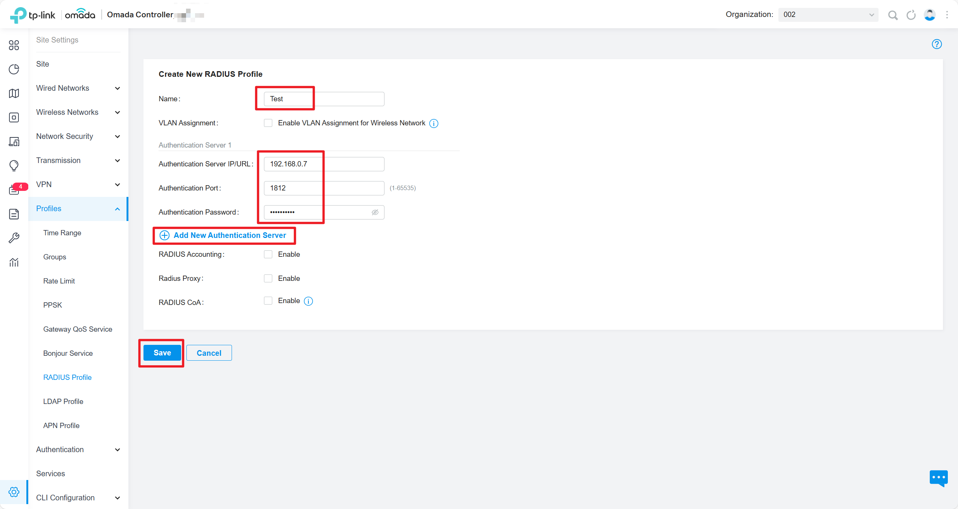Viewport: 958px width, 509px height.
Task: Enable RADIUS Accounting checkbox
Action: (268, 254)
